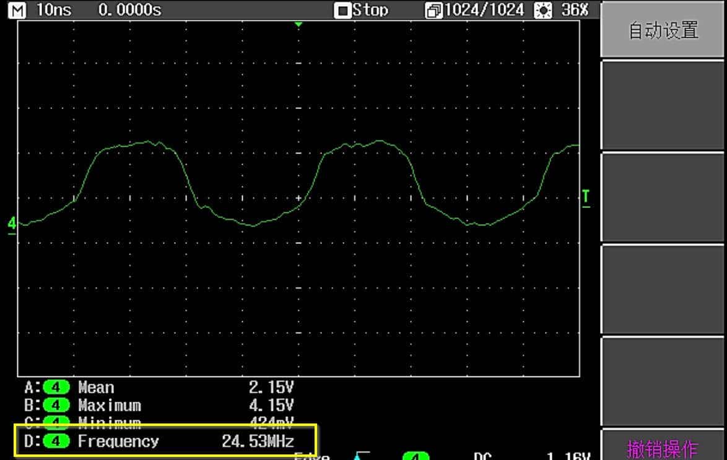727x460 pixels.
Task: Click the DC coupling indicator
Action: (x=483, y=456)
